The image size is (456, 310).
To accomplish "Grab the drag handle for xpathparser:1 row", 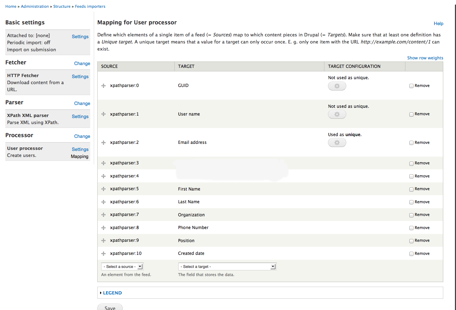I will pyautogui.click(x=104, y=114).
